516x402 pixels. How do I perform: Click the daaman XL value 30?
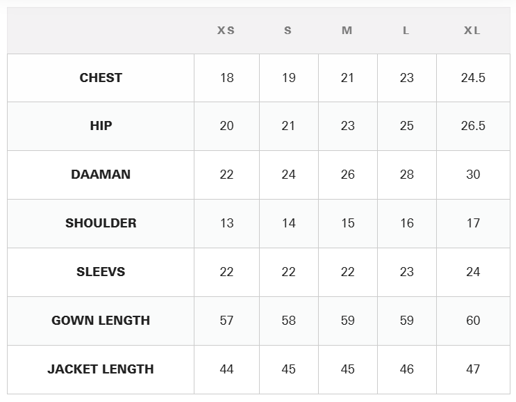473,175
